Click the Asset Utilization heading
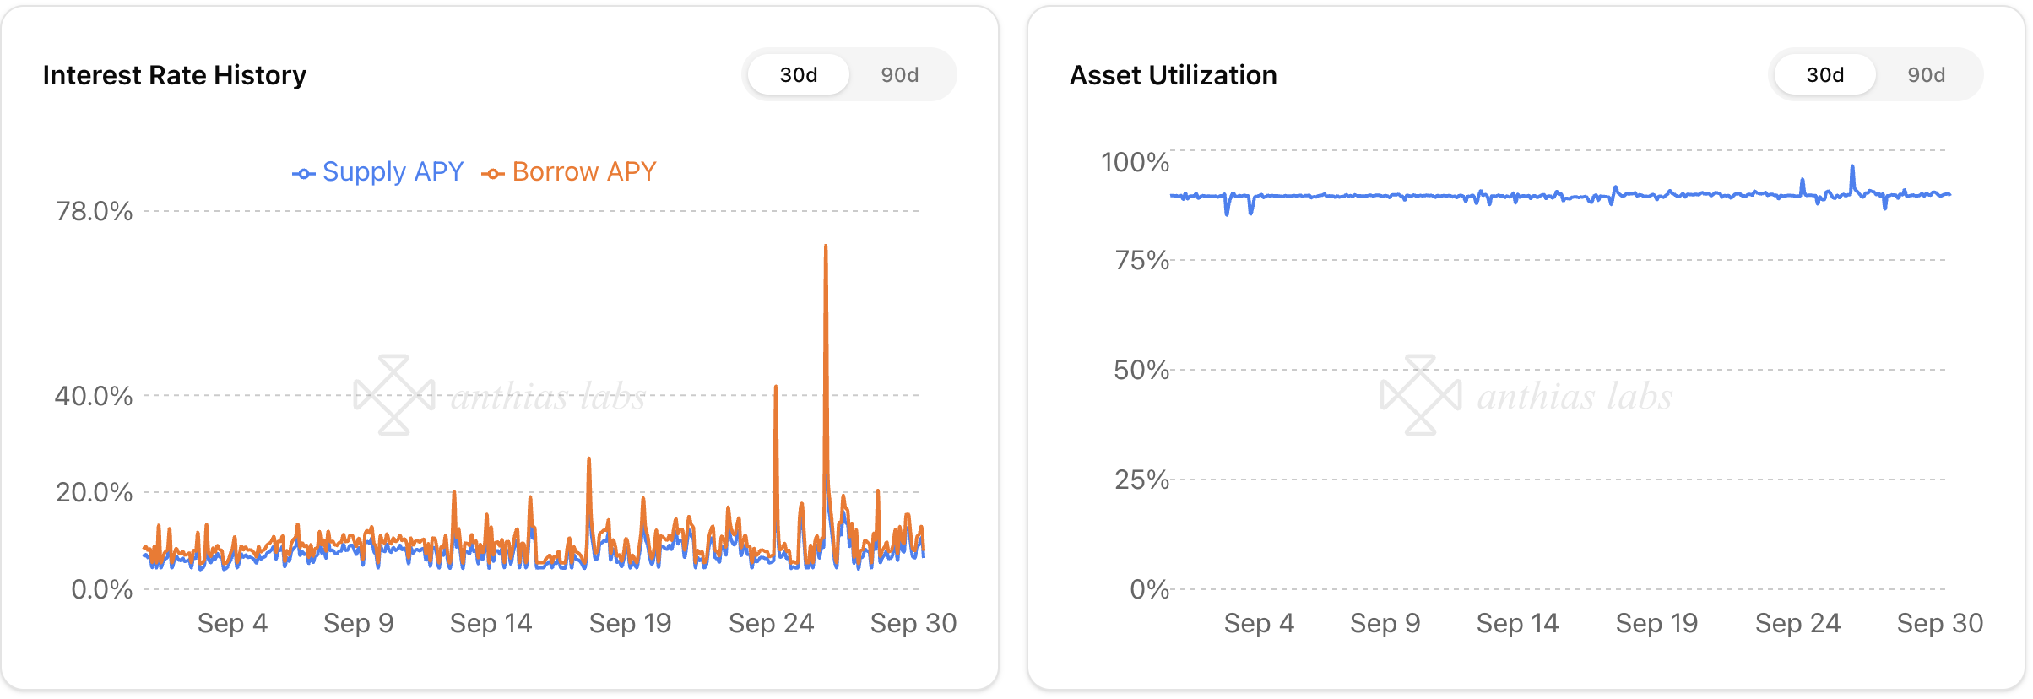 [1173, 75]
